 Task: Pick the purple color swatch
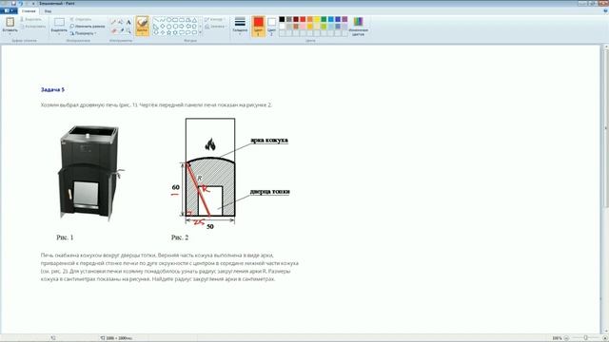pos(344,19)
